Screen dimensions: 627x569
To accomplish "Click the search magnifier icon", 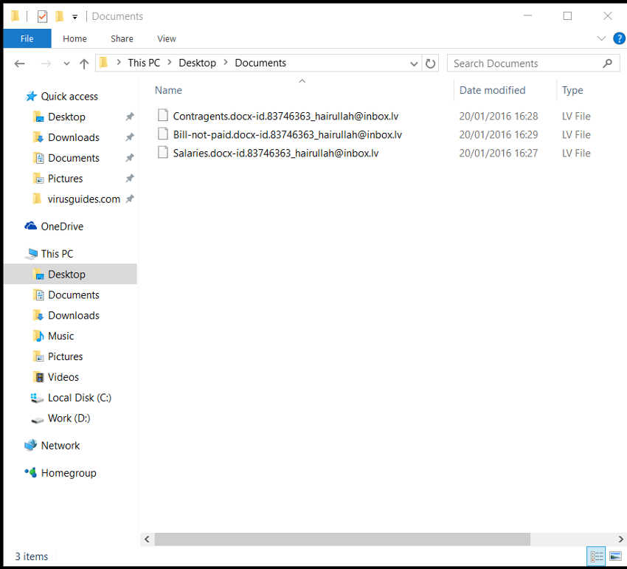I will click(607, 63).
